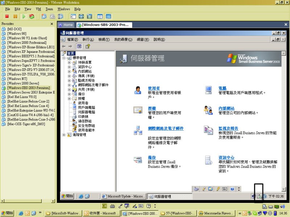Image resolution: width=290 pixels, height=217 pixels.
Task: Toggle the show/hide console tree icon
Action: (x=79, y=46)
